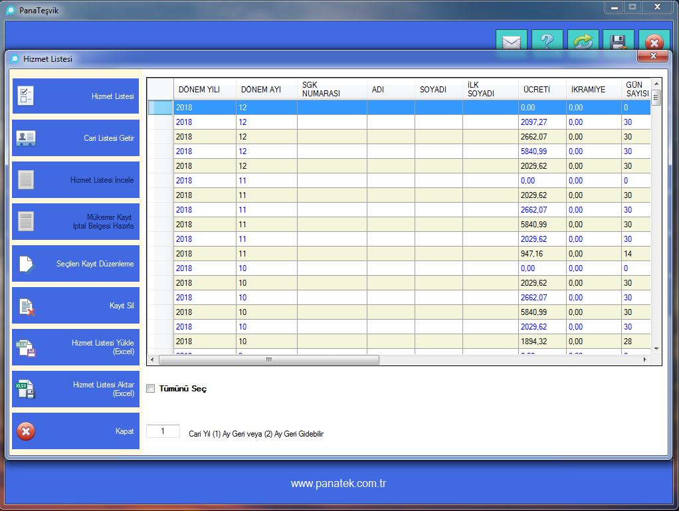Click the Kapat button label

[125, 431]
